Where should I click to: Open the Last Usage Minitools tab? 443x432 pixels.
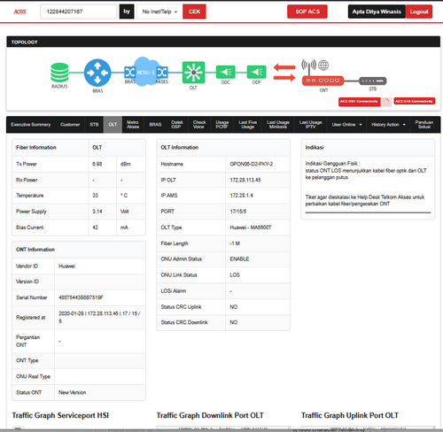278,125
